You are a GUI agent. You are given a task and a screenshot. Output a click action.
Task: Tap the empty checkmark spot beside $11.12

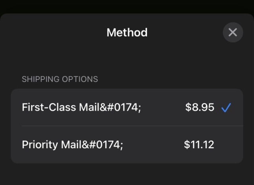coord(226,145)
